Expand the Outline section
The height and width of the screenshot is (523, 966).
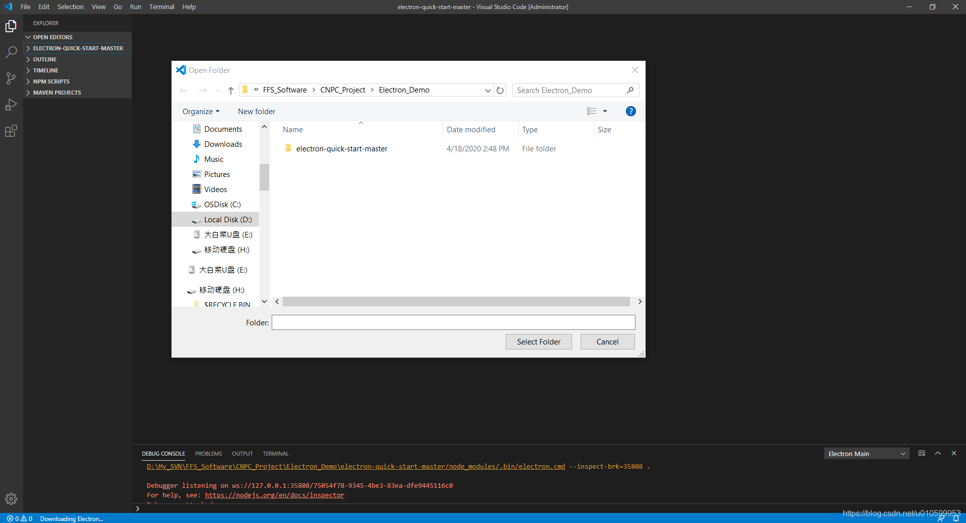pyautogui.click(x=77, y=59)
